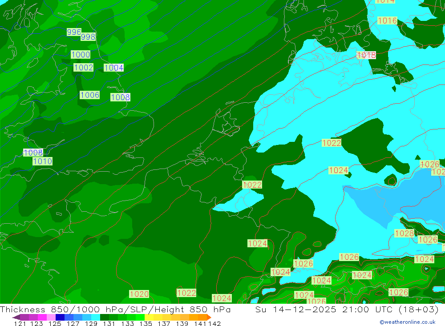Screen dimensions: 445x326
Task: Click the 1028 isobar label
Action: (x=405, y=233)
